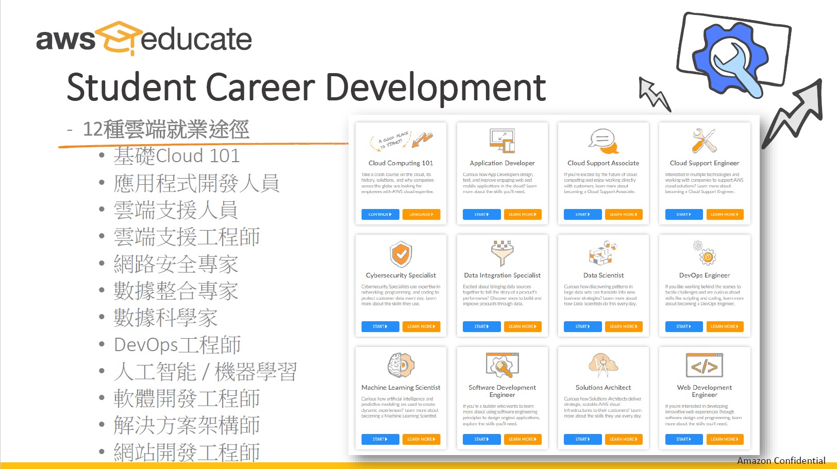Click the Data Integration Specialist card title
This screenshot has height=469, width=837.
(x=502, y=275)
